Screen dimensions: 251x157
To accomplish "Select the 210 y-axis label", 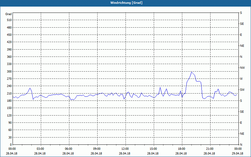I will coord(9,93).
